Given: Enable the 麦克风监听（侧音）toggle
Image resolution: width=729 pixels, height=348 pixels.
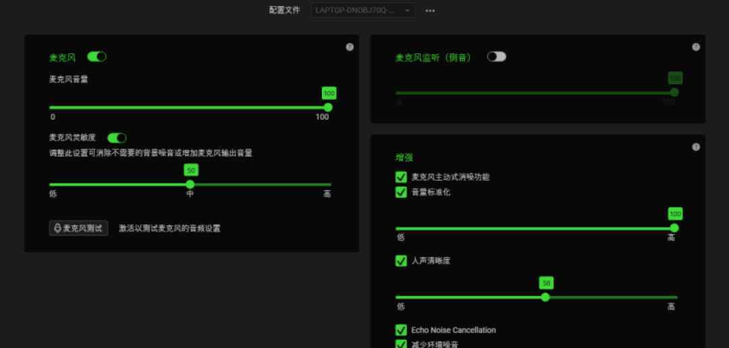Looking at the screenshot, I should click(497, 57).
